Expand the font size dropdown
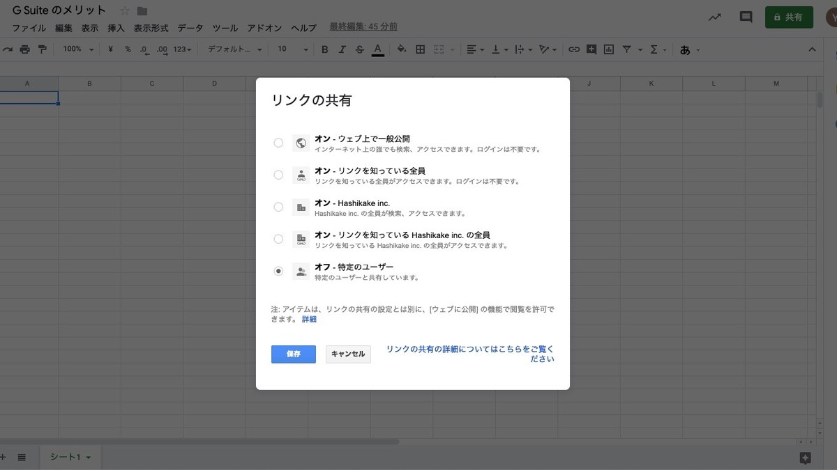 pyautogui.click(x=292, y=49)
